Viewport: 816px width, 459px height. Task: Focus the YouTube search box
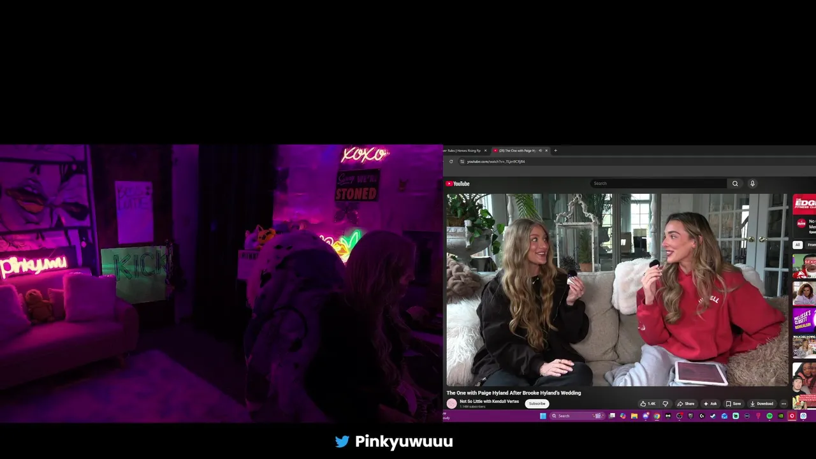pos(658,184)
